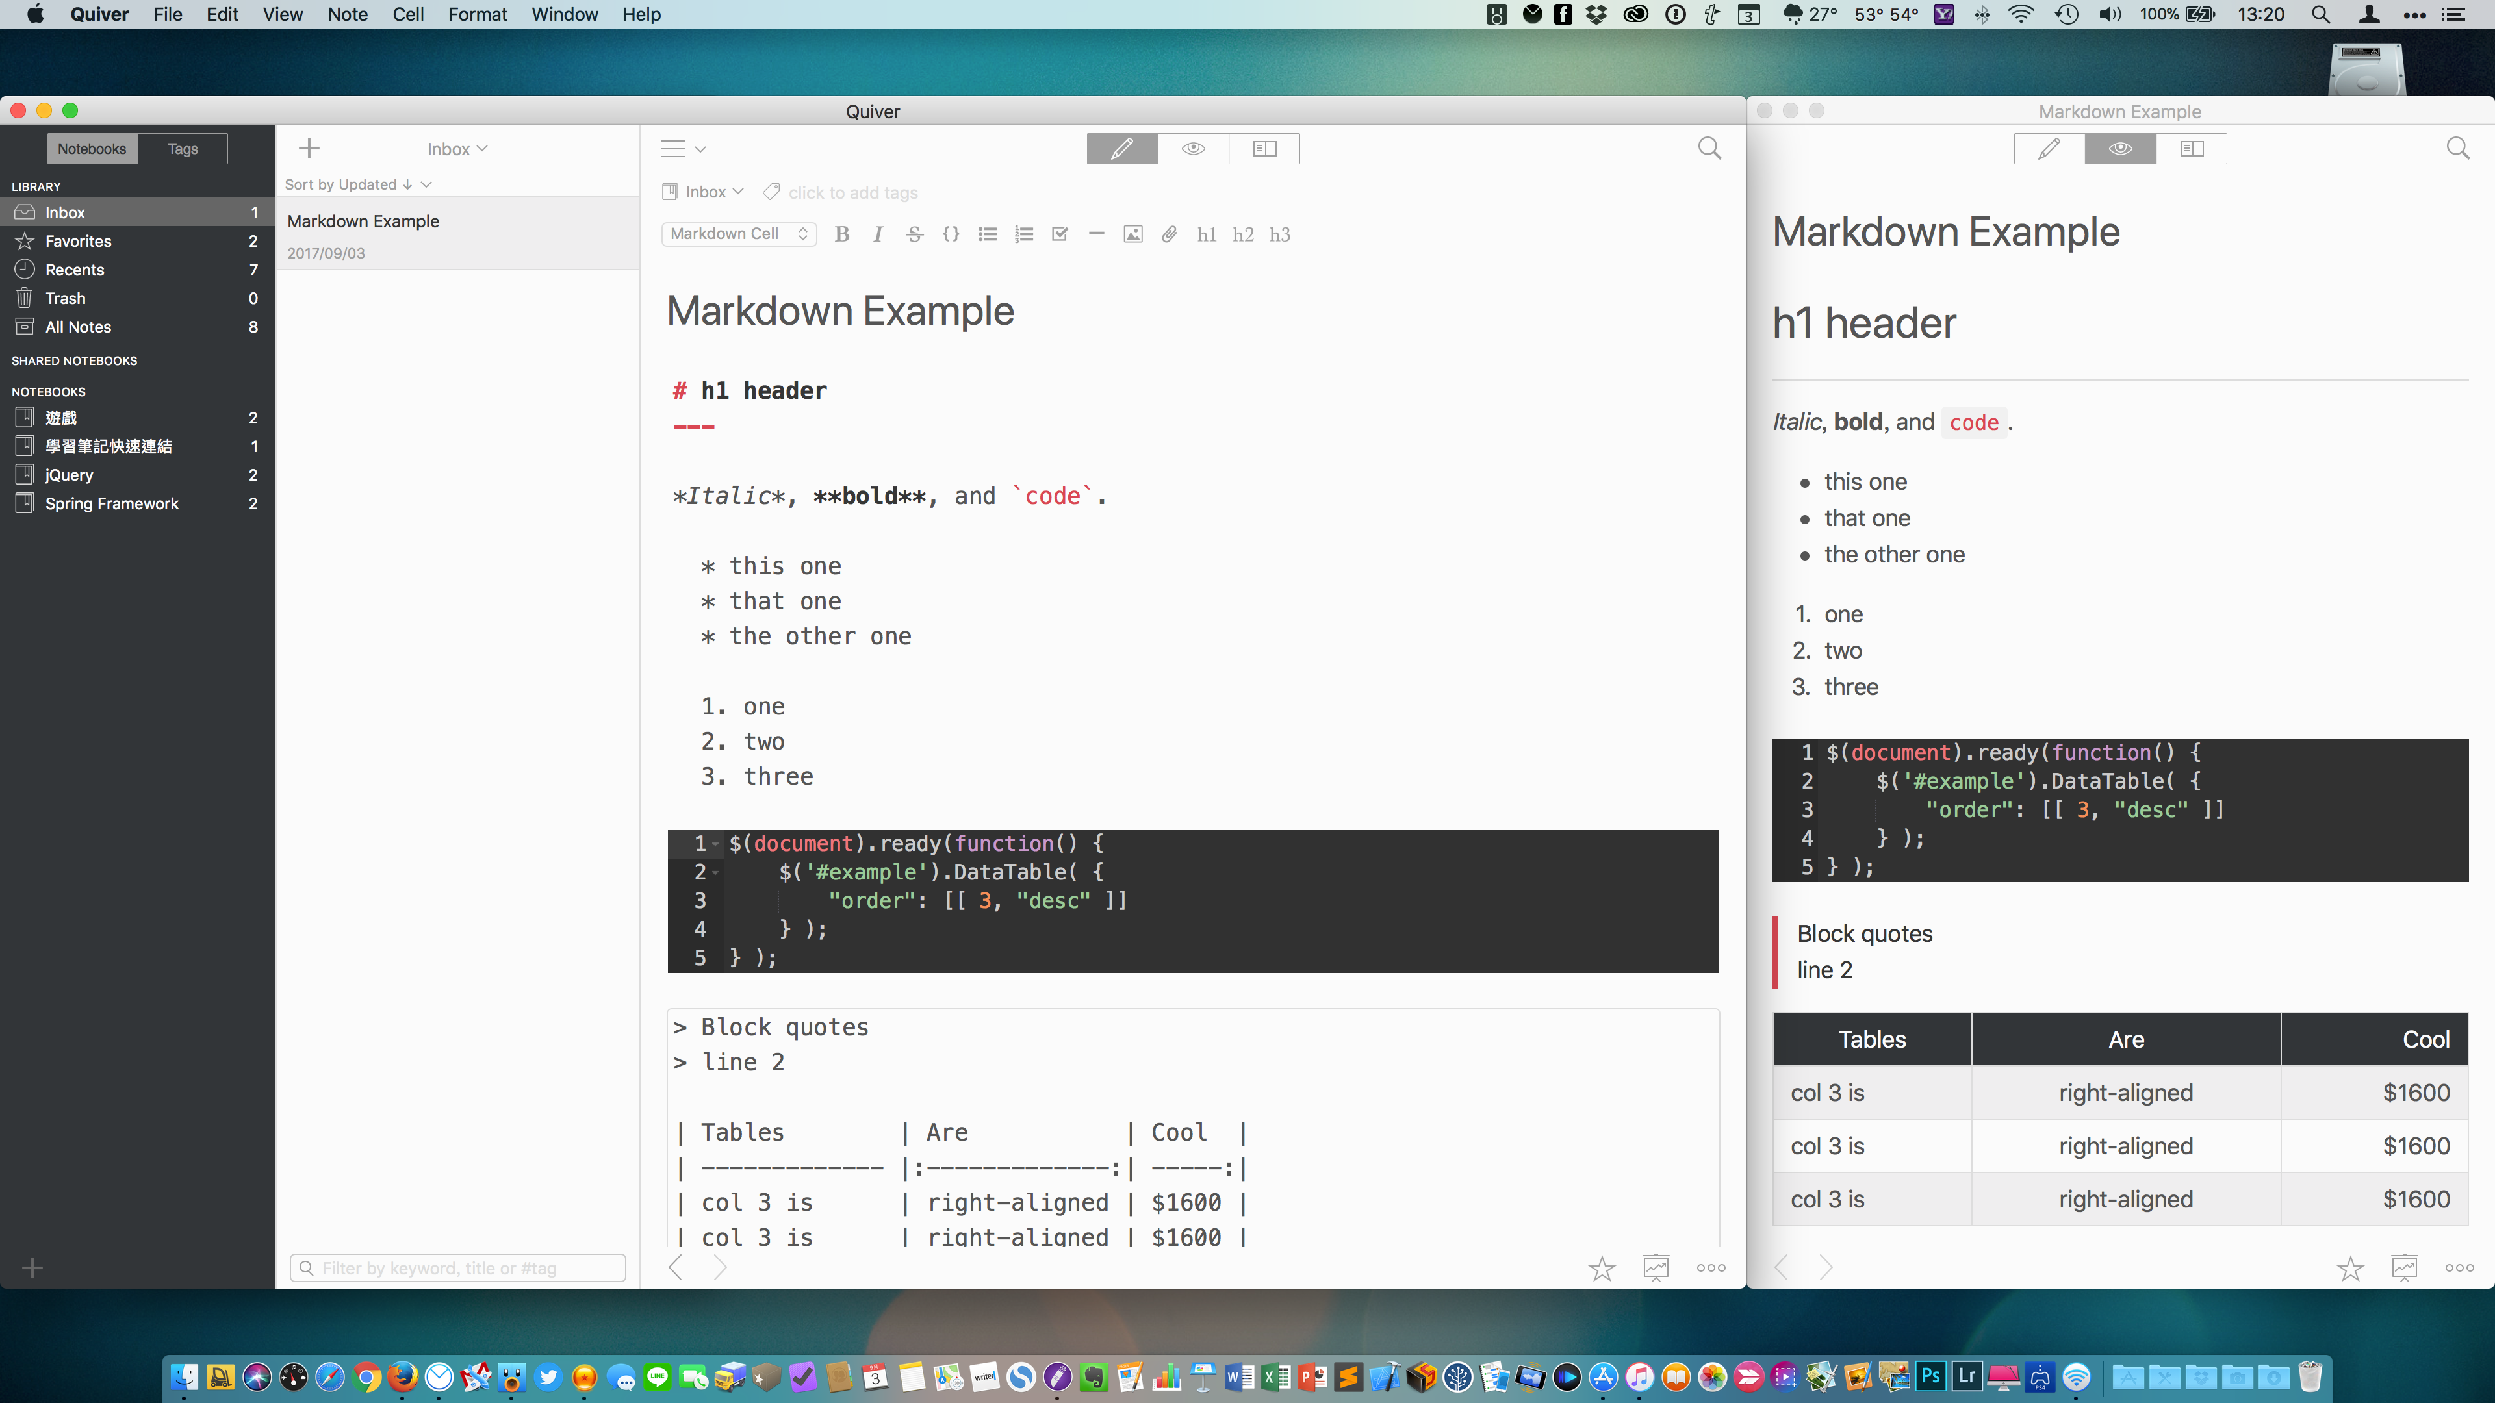Open the jQuery notebook in the sidebar
The height and width of the screenshot is (1403, 2495).
(70, 474)
